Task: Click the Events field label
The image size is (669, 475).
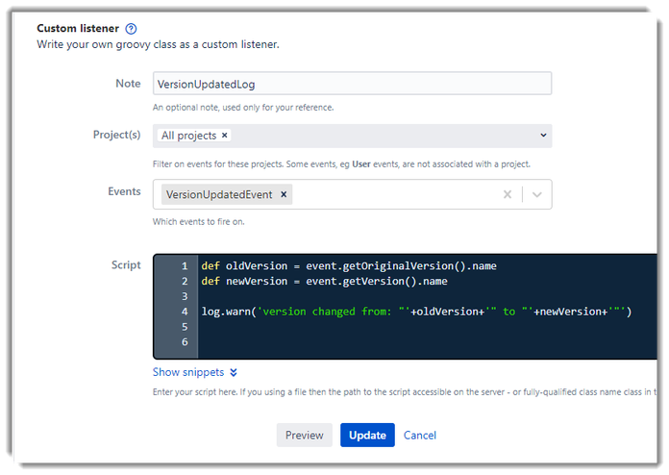Action: (124, 191)
